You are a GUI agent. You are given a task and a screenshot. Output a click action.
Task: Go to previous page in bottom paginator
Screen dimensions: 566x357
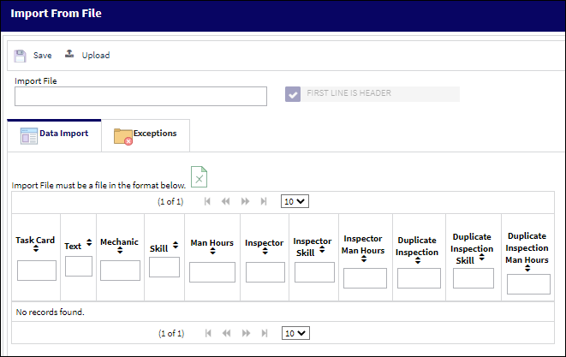tap(226, 333)
